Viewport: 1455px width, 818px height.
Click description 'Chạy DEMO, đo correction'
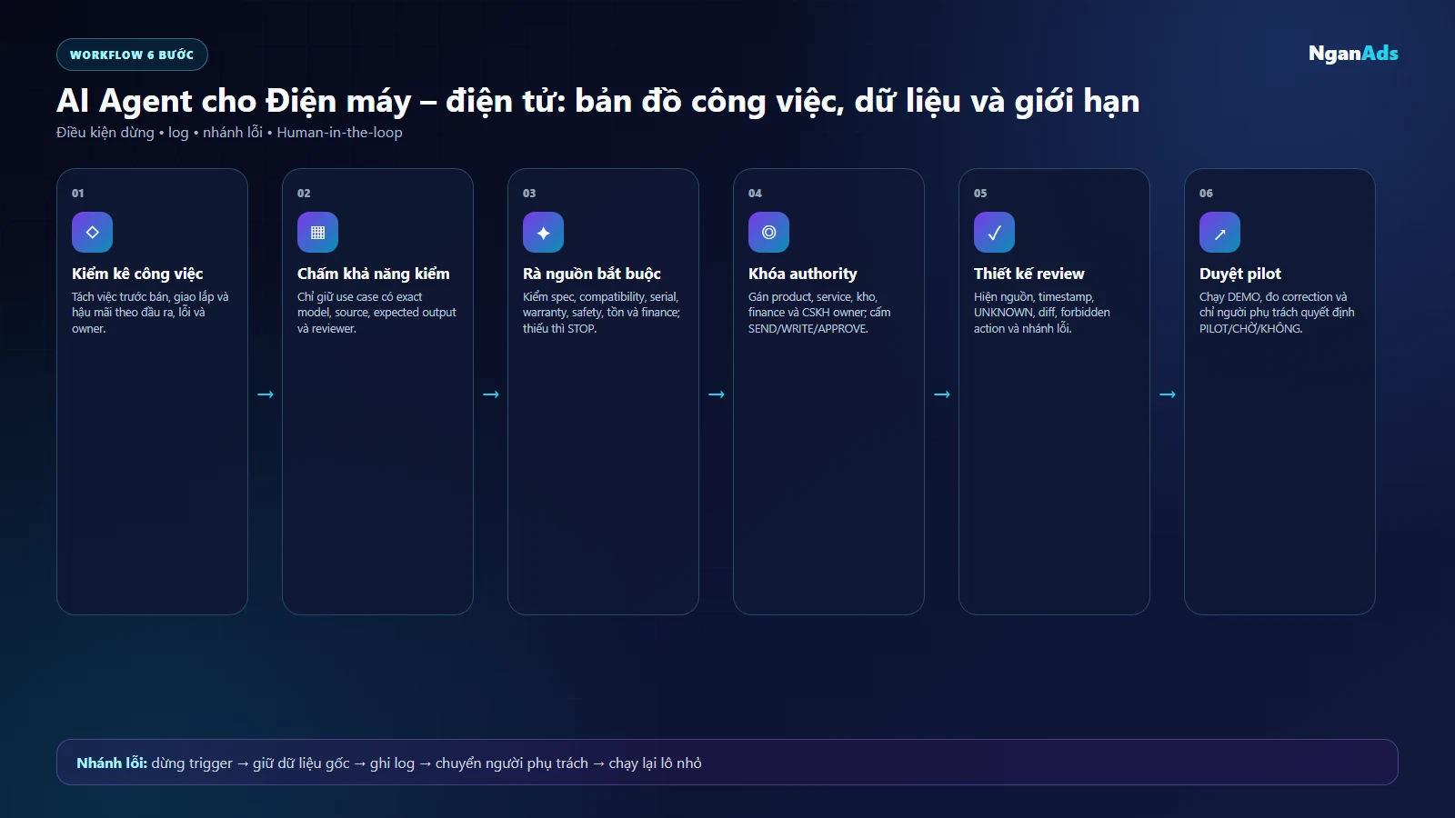[x=1277, y=313]
